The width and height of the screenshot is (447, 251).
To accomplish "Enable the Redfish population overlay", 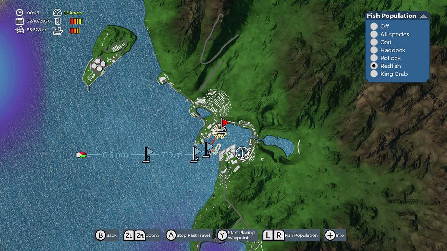I will click(374, 66).
